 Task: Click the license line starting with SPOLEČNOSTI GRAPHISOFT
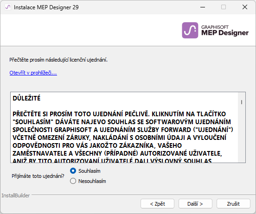tap(123, 130)
